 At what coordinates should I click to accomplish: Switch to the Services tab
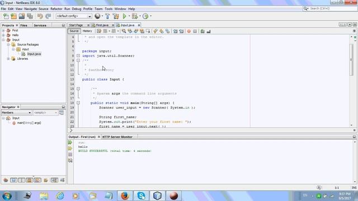coord(40,25)
